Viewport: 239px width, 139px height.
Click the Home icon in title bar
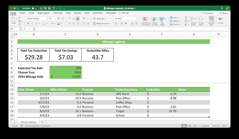41,8
